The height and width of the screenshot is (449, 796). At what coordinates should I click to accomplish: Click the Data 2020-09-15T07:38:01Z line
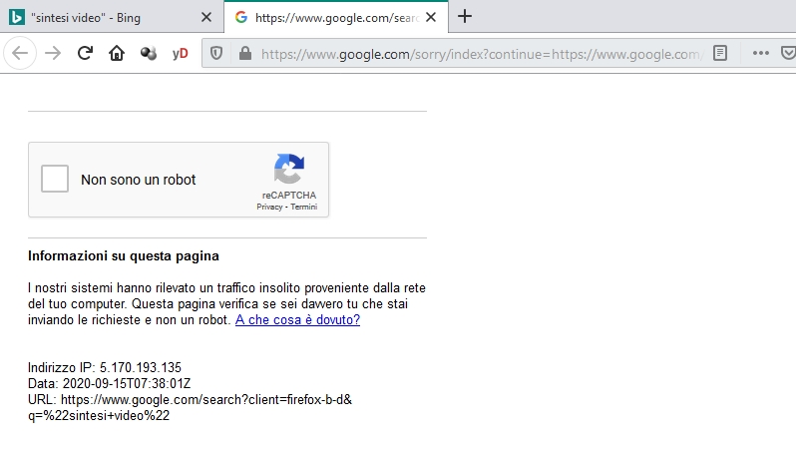pos(109,383)
